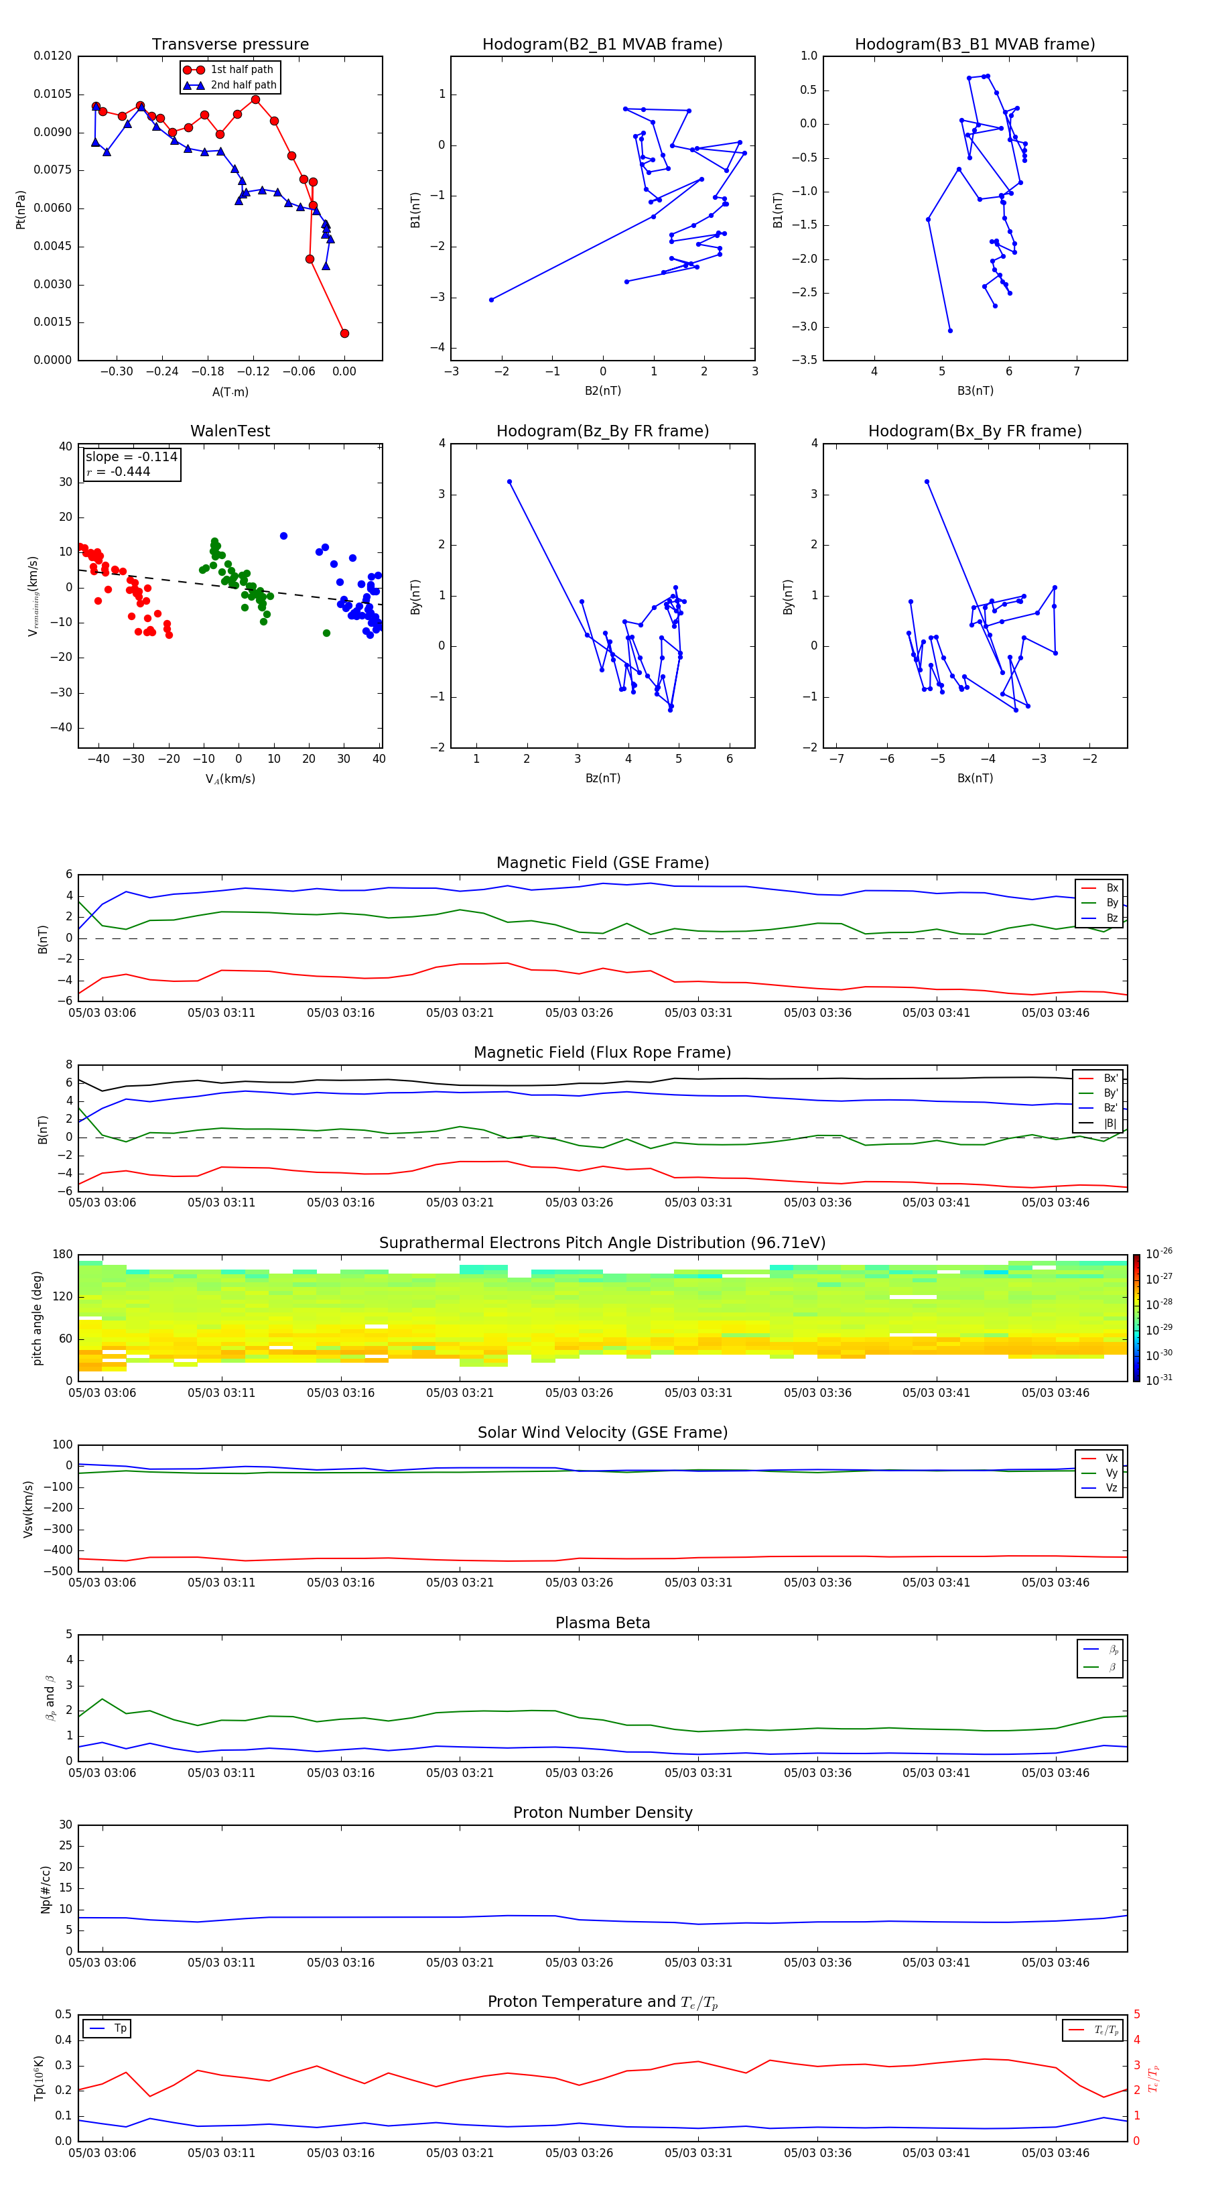Click the "Bx(nT)" x-axis label
Viewport: 1206px width, 2212px height.
click(x=975, y=778)
